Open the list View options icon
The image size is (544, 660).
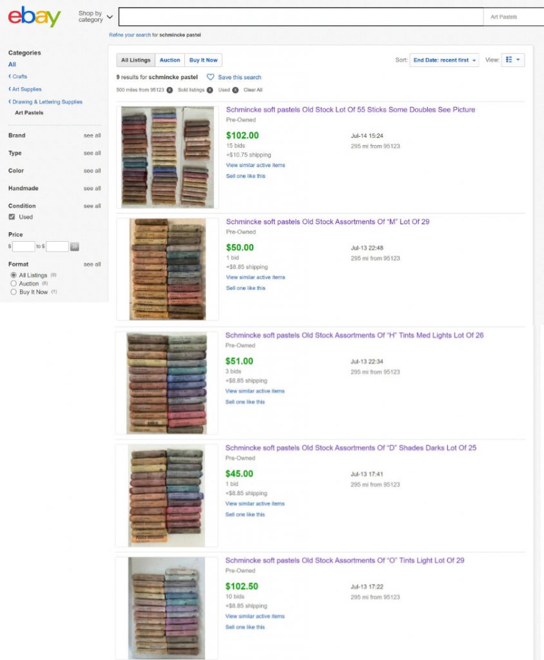(513, 60)
